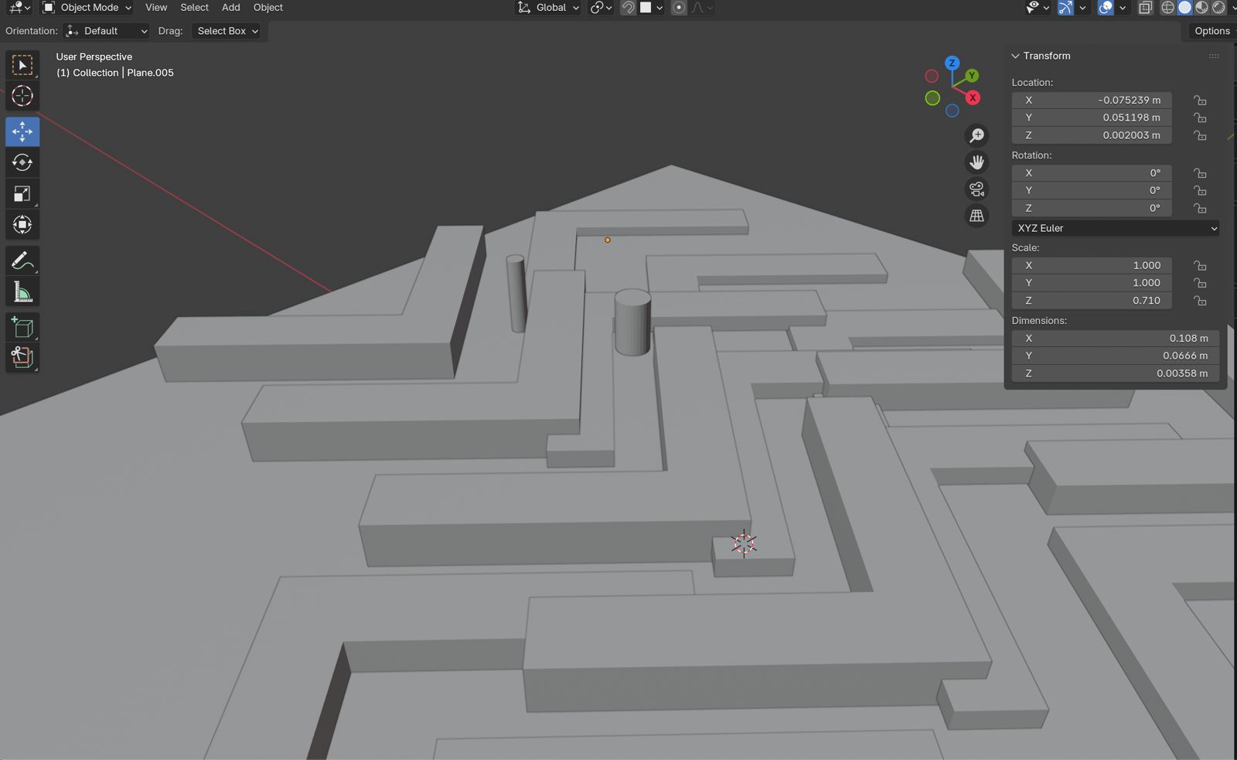Activate the Scale tool
This screenshot has width=1237, height=760.
coord(22,194)
